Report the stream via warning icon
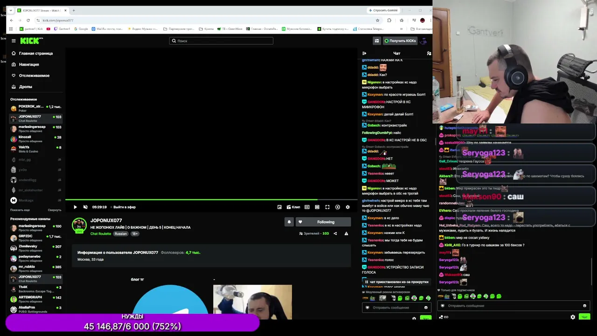597x336 pixels. (346, 233)
